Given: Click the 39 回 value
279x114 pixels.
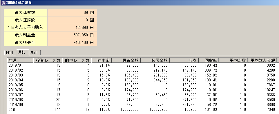Looking at the screenshot, I should click(x=89, y=13).
